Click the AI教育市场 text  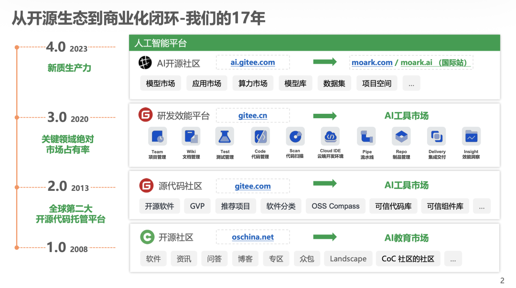[x=407, y=238]
